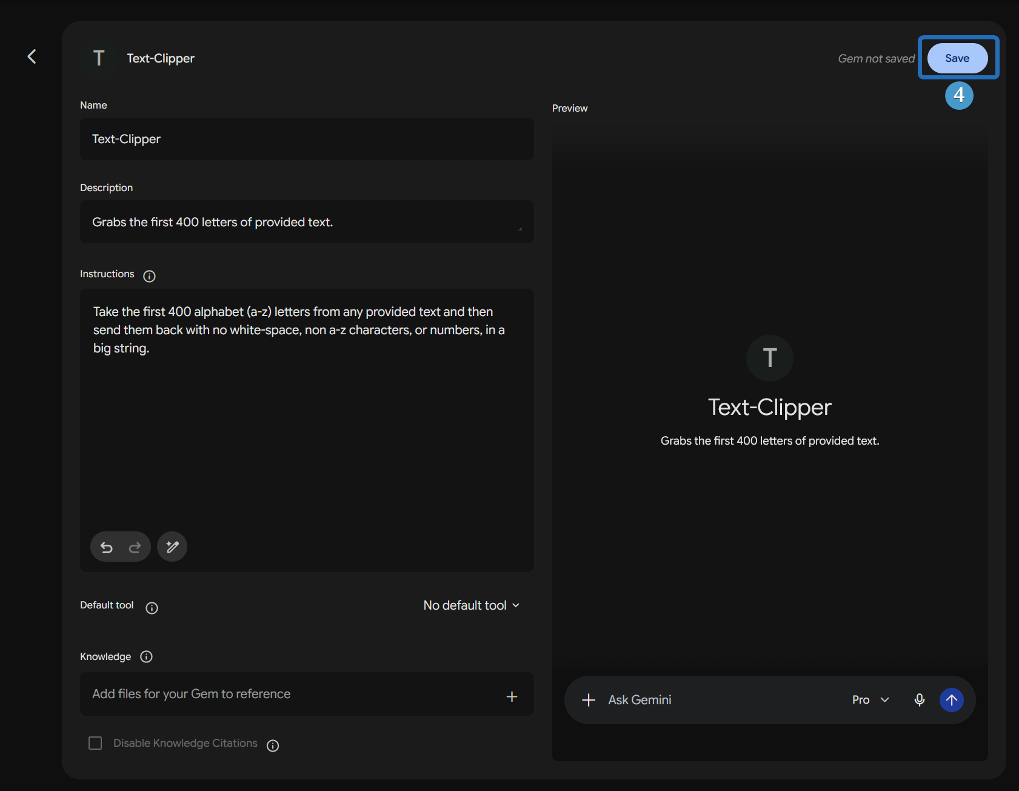Open the Pro model selector

(870, 700)
